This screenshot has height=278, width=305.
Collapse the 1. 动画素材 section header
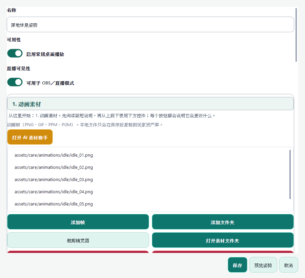150,104
